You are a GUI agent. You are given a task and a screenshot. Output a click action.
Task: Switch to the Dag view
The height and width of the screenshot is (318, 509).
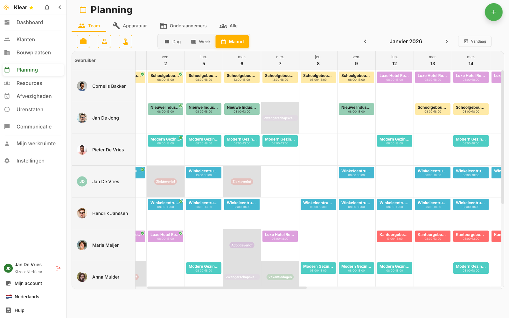coord(172,41)
